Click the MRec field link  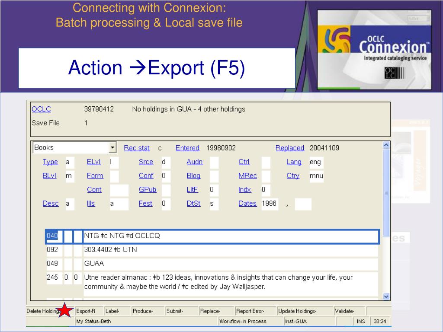click(247, 176)
